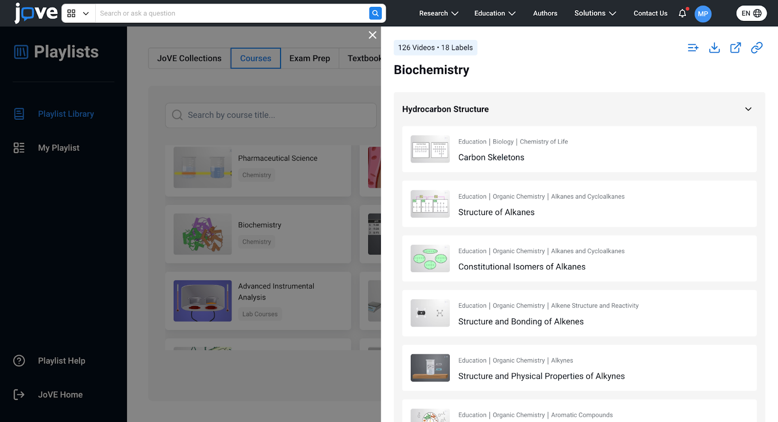Click 'Aromatic Compounds' breadcrumb text
This screenshot has width=778, height=422.
(582, 415)
